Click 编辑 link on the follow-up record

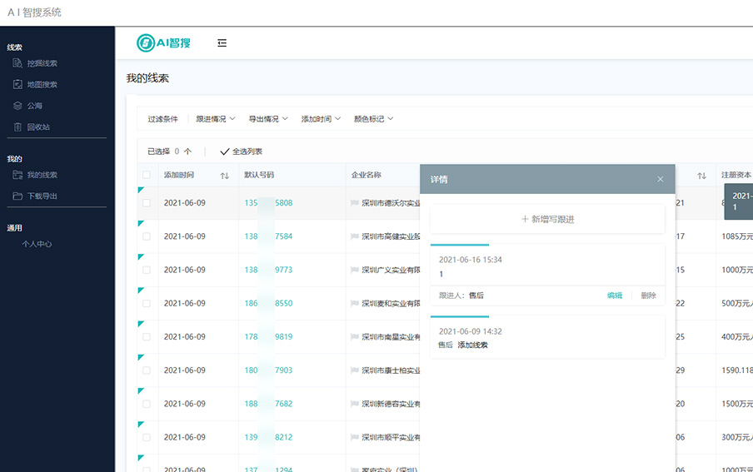[614, 296]
